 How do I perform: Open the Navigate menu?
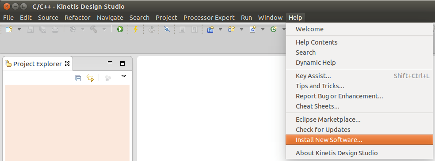coord(110,18)
